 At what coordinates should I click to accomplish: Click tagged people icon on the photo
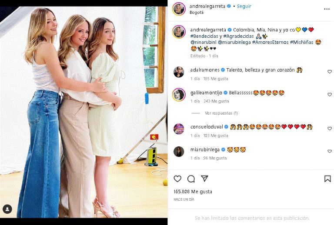pyautogui.click(x=7, y=209)
